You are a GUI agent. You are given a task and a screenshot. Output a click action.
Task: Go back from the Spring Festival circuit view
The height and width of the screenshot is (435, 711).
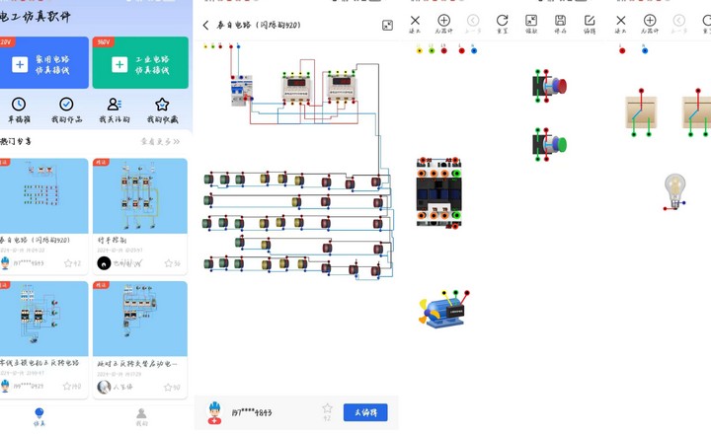(205, 25)
